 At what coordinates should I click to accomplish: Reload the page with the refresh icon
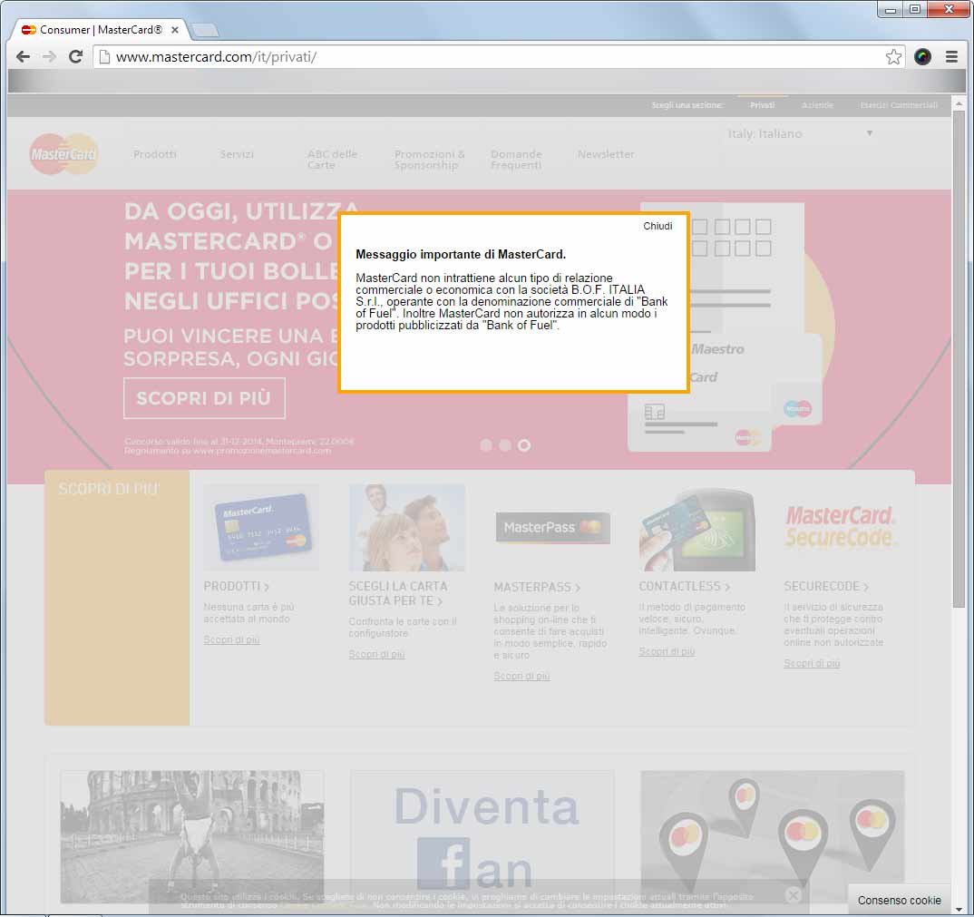(76, 57)
